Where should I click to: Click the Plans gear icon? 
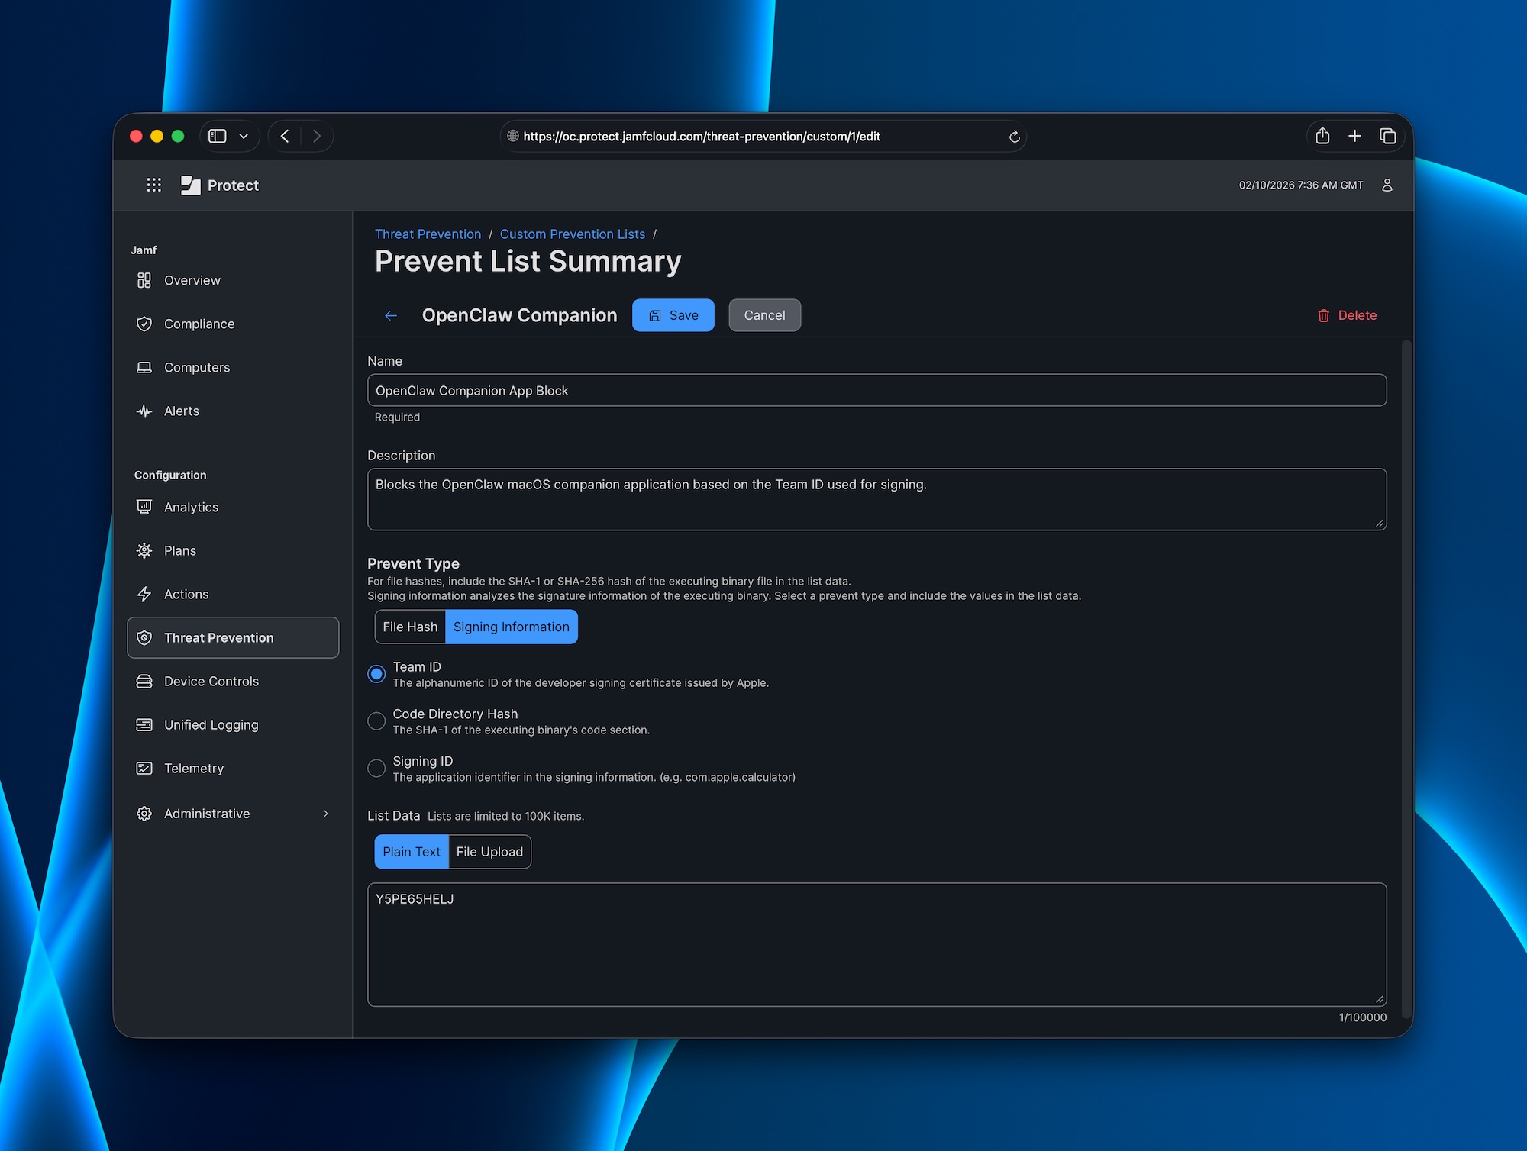click(144, 550)
